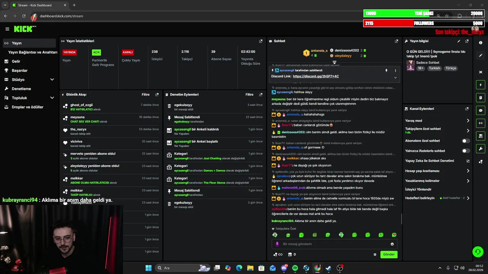Open three-dot menu on pinned message
Screen dimensions: 488x274
tap(395, 70)
